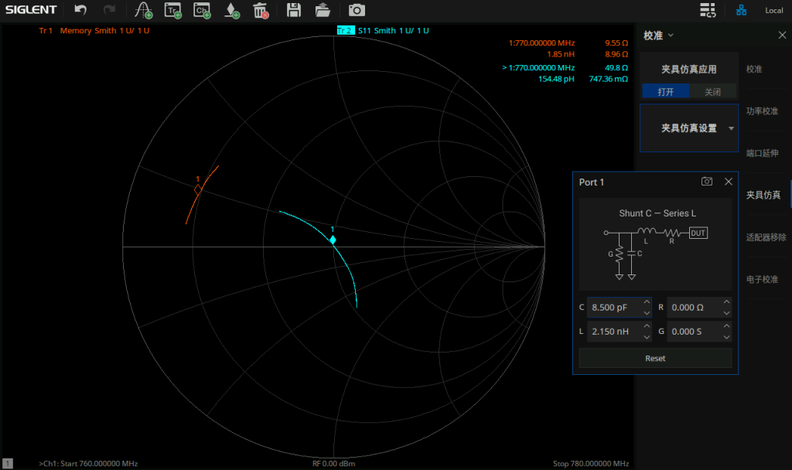Click the floppy disk save icon
792x470 pixels.
294,10
